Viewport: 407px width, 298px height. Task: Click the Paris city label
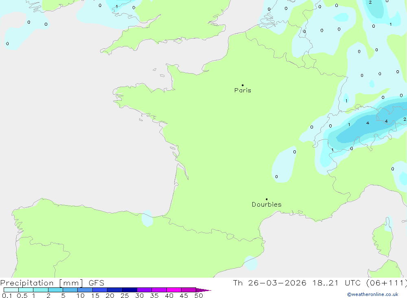[x=243, y=91]
